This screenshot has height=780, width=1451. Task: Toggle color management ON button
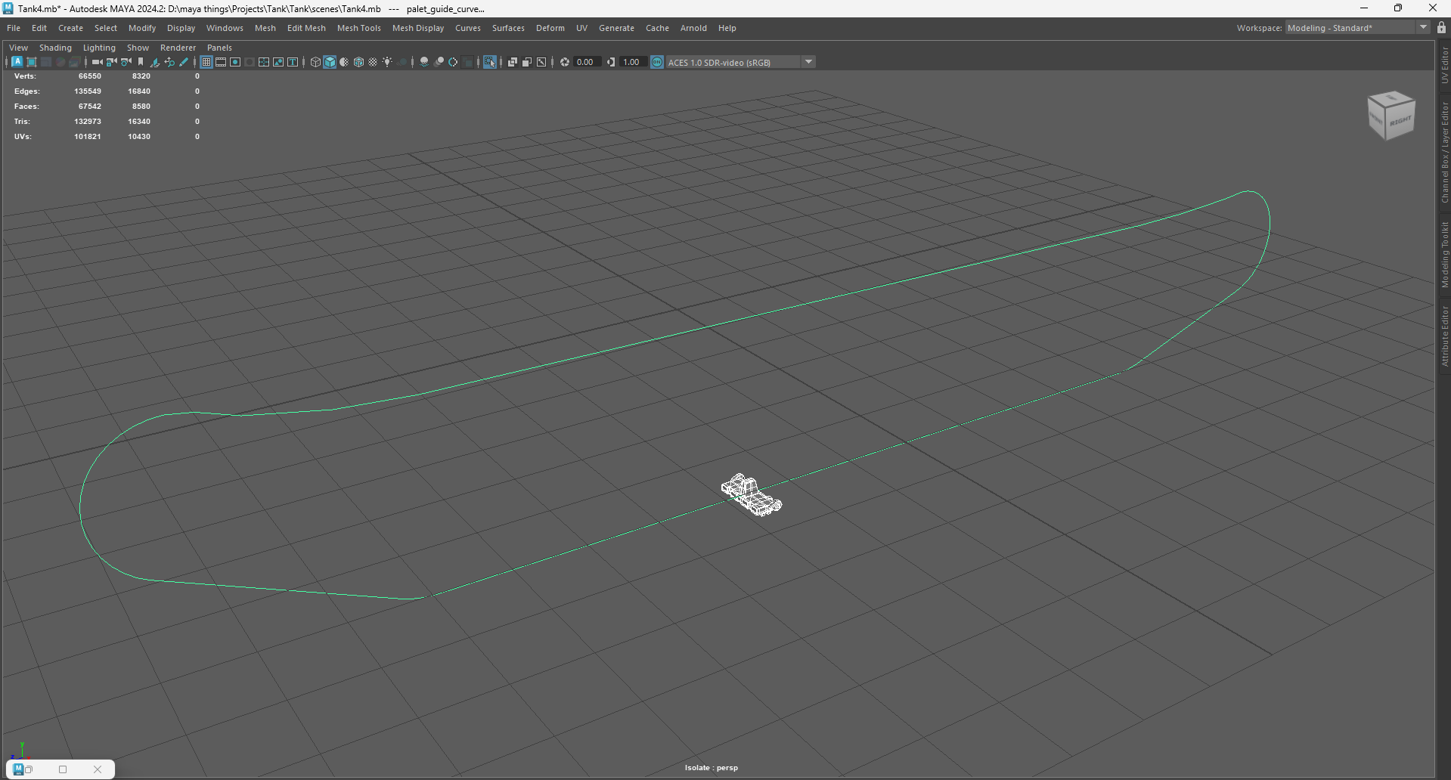click(x=657, y=62)
